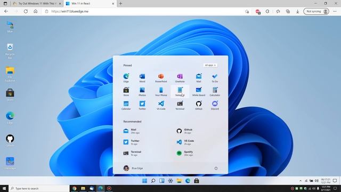Open browser Favorites star icon
The image size is (341, 192).
(278, 11)
